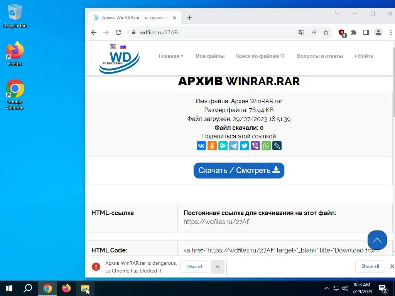
Task: Switch to Chrome in the taskbar
Action: tap(47, 288)
